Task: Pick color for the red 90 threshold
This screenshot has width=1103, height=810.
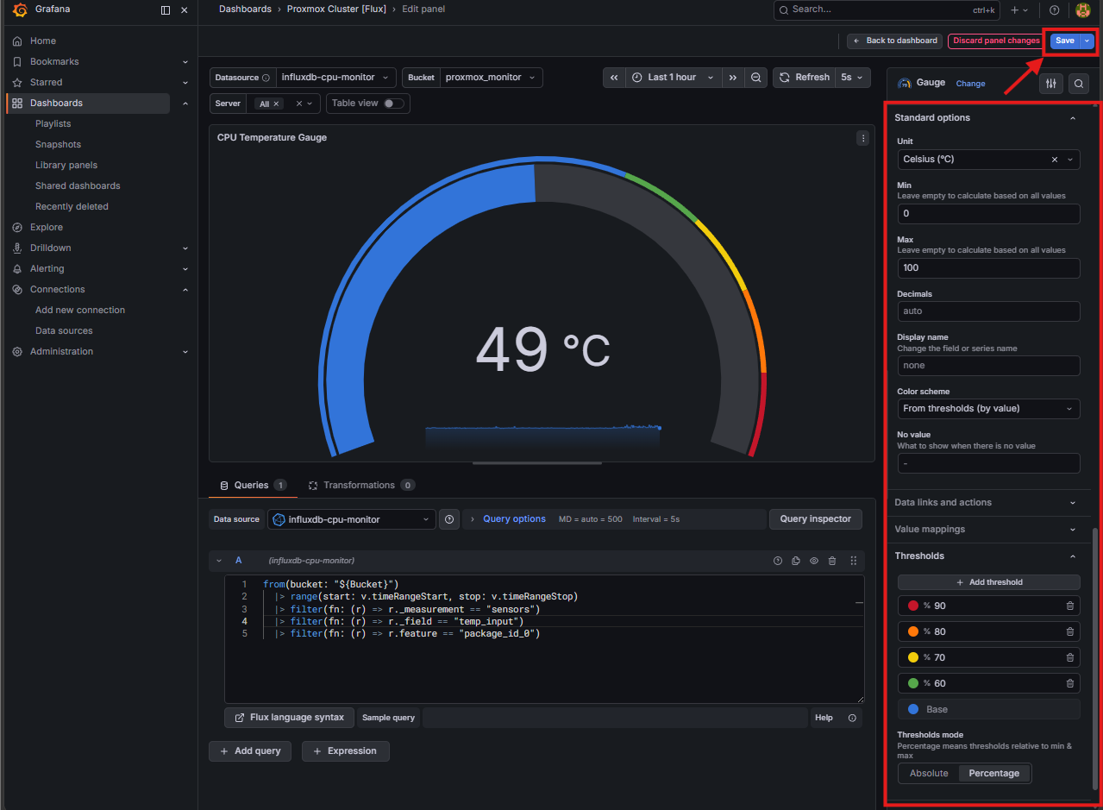Action: click(913, 606)
